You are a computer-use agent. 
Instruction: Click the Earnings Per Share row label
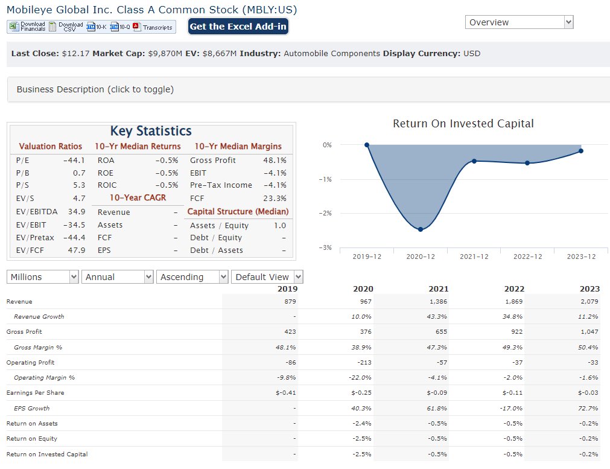click(36, 393)
